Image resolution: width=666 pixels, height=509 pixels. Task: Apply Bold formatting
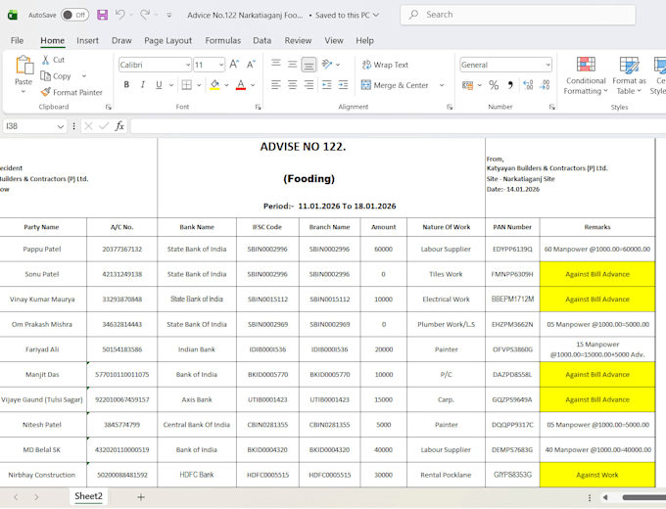pos(126,85)
